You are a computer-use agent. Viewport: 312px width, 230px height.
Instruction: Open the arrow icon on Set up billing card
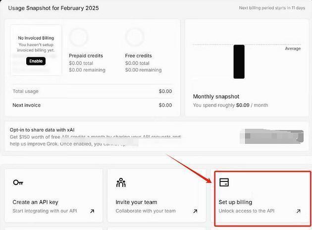pyautogui.click(x=298, y=211)
